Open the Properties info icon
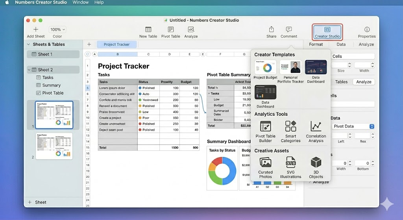Image resolution: width=403 pixels, height=220 pixels. (x=367, y=29)
